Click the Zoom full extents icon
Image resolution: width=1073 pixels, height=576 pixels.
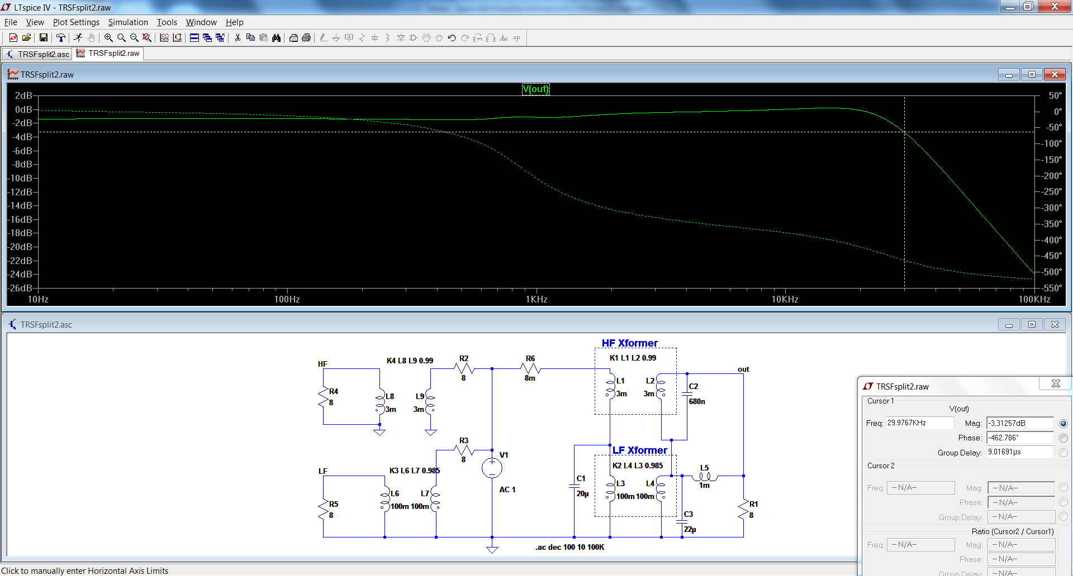147,38
